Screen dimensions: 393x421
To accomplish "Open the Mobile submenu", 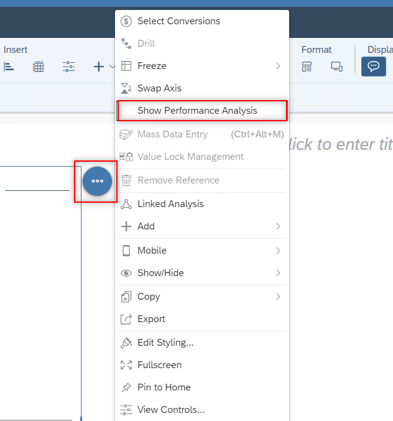I will [x=202, y=251].
